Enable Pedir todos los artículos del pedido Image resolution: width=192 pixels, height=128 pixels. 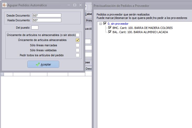pyautogui.click(x=78, y=55)
